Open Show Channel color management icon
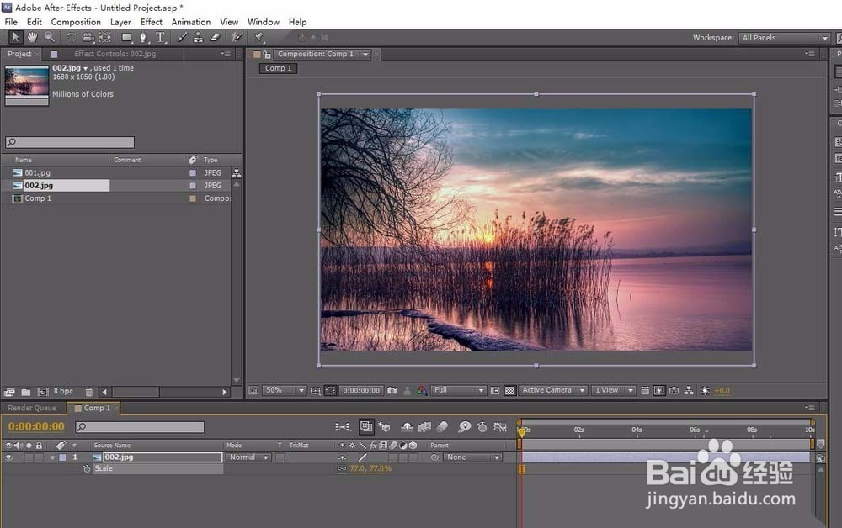Image resolution: width=842 pixels, height=528 pixels. coord(422,390)
